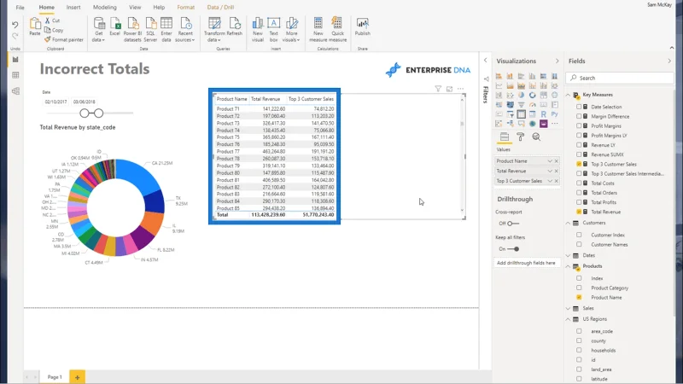Expand the Dates table
683x384 pixels.
(568, 255)
